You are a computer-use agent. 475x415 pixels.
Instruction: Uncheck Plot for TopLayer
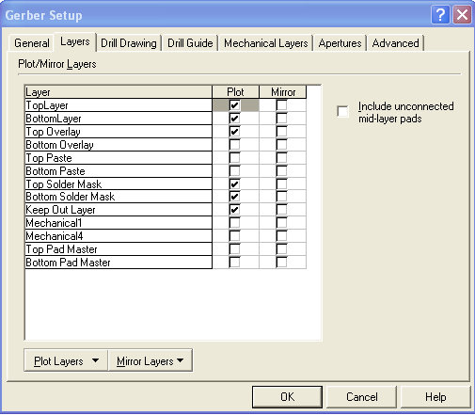coord(234,105)
